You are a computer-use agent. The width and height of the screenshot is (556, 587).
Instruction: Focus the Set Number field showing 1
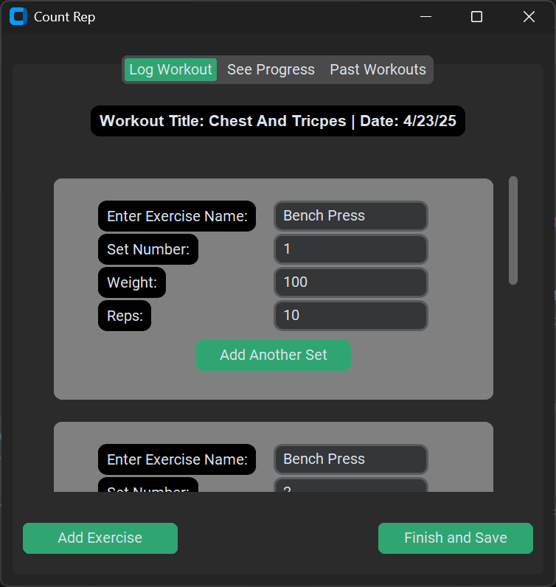pos(350,249)
